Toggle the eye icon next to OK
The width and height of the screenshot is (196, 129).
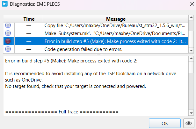[x=189, y=123]
